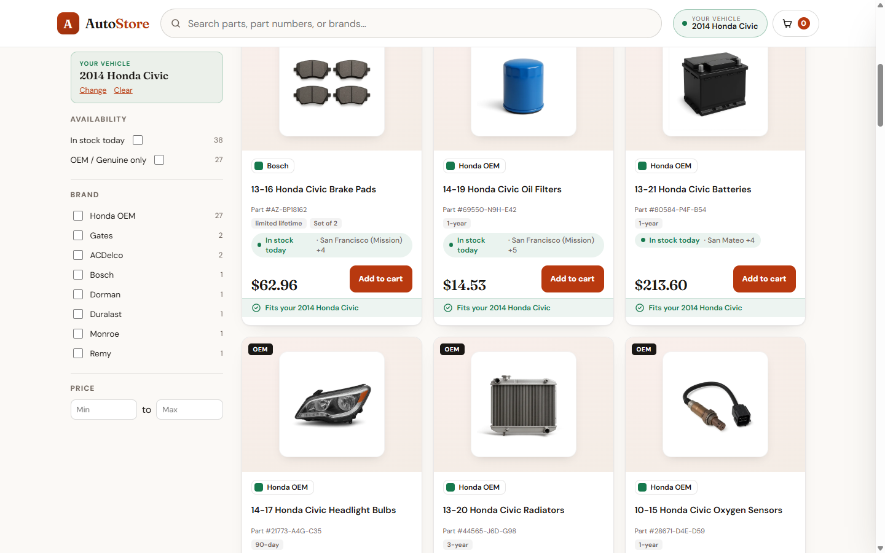Click the car battery product image

[715, 84]
